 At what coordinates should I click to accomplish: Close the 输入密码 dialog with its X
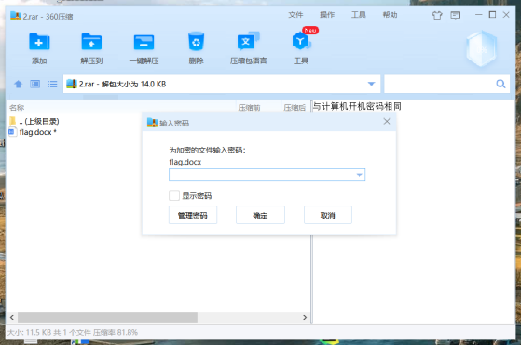click(387, 121)
